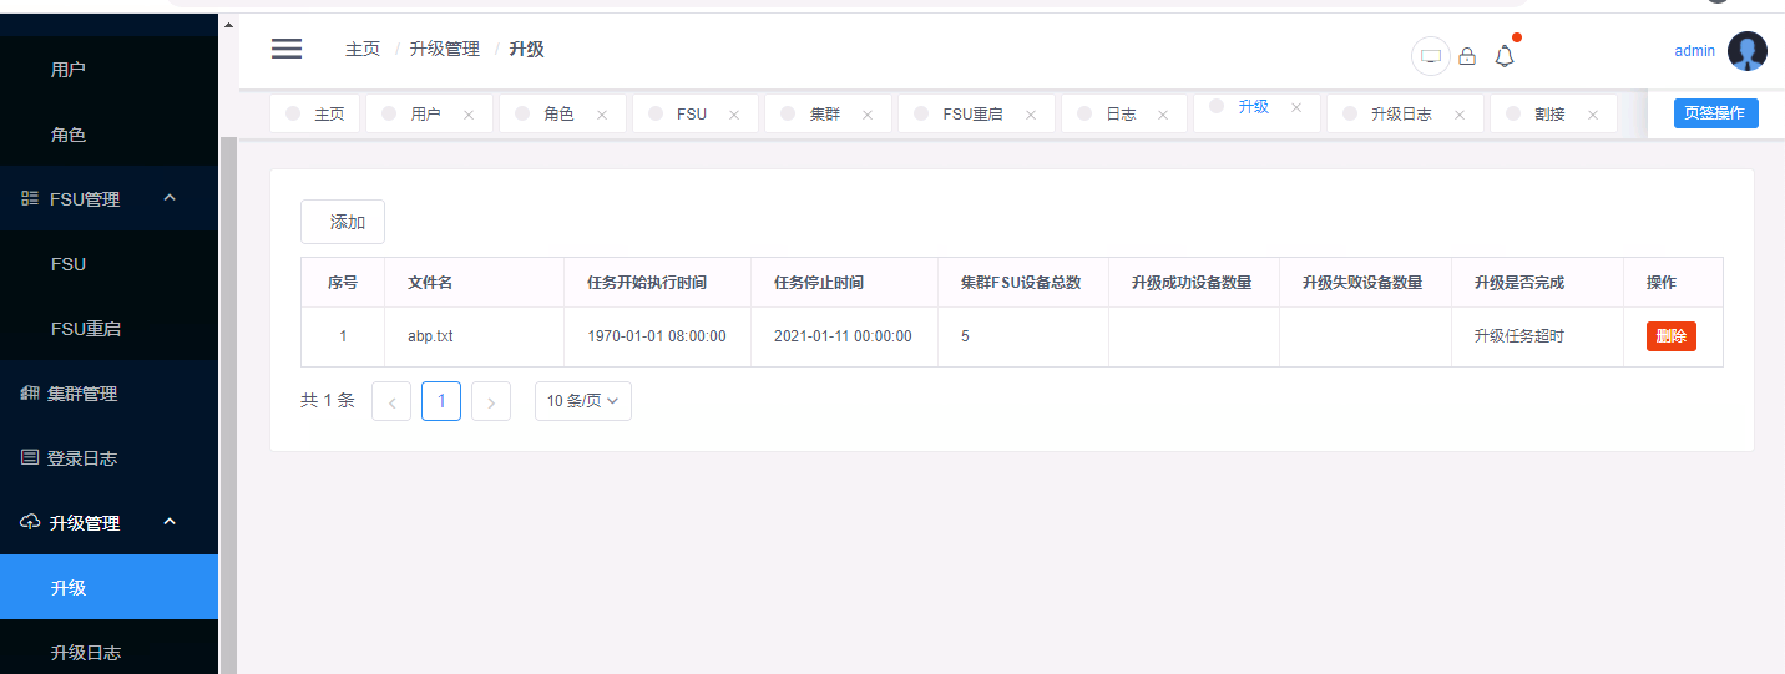
Task: Go to next page arrow
Action: point(491,401)
